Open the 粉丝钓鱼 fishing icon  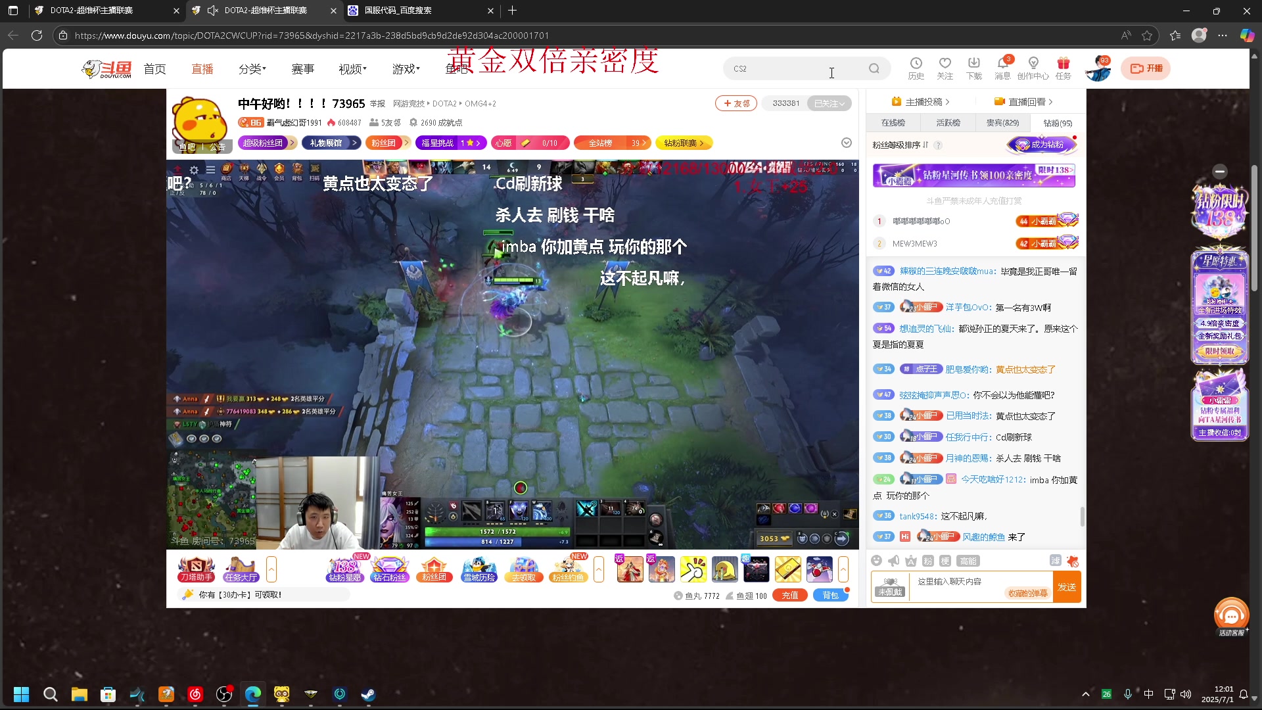click(569, 569)
